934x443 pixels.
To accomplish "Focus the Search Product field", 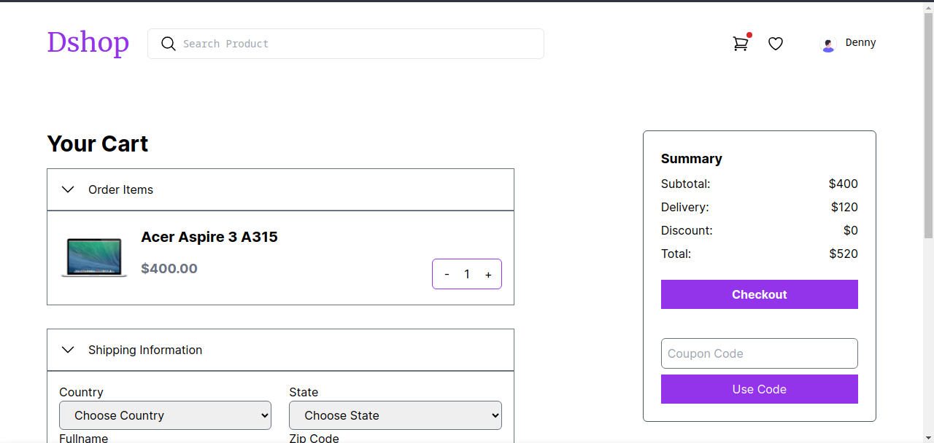I will (358, 44).
